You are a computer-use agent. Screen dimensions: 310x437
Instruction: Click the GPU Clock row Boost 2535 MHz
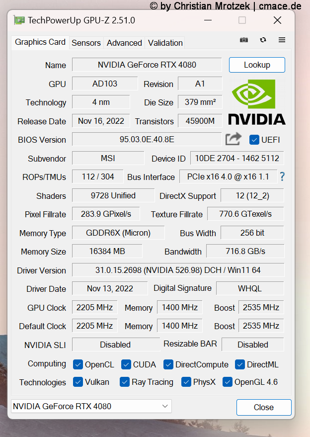pos(261,307)
